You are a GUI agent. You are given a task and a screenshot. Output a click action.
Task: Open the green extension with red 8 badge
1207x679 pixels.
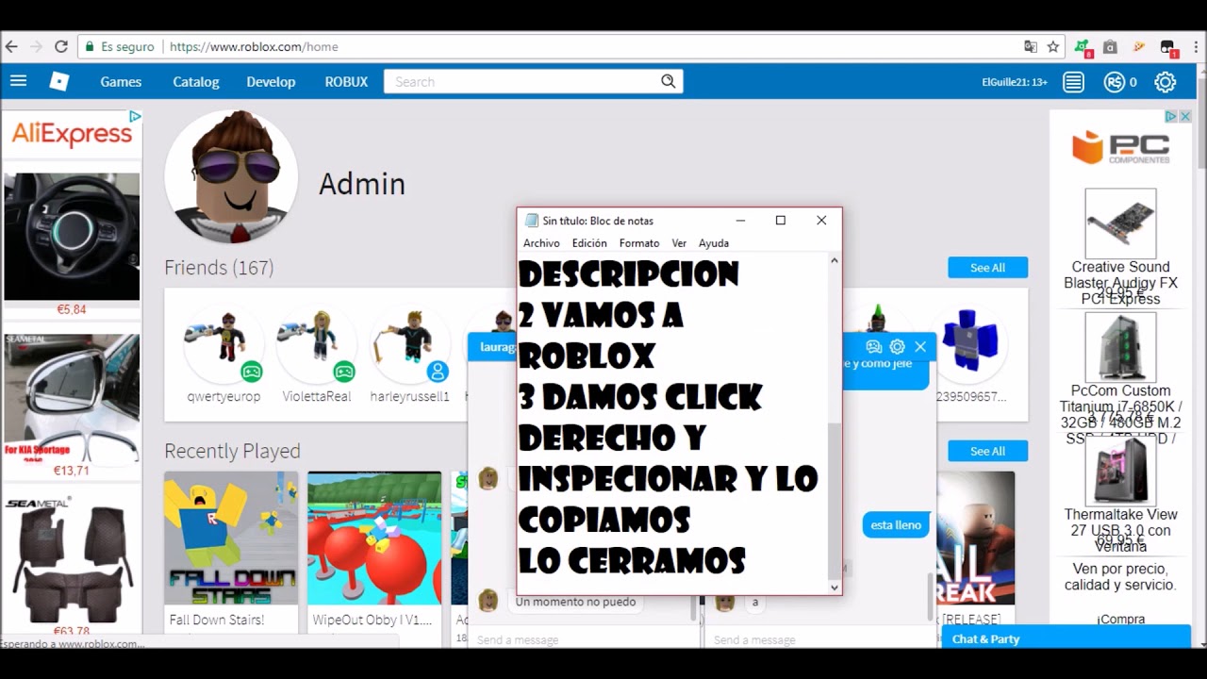pyautogui.click(x=1083, y=47)
